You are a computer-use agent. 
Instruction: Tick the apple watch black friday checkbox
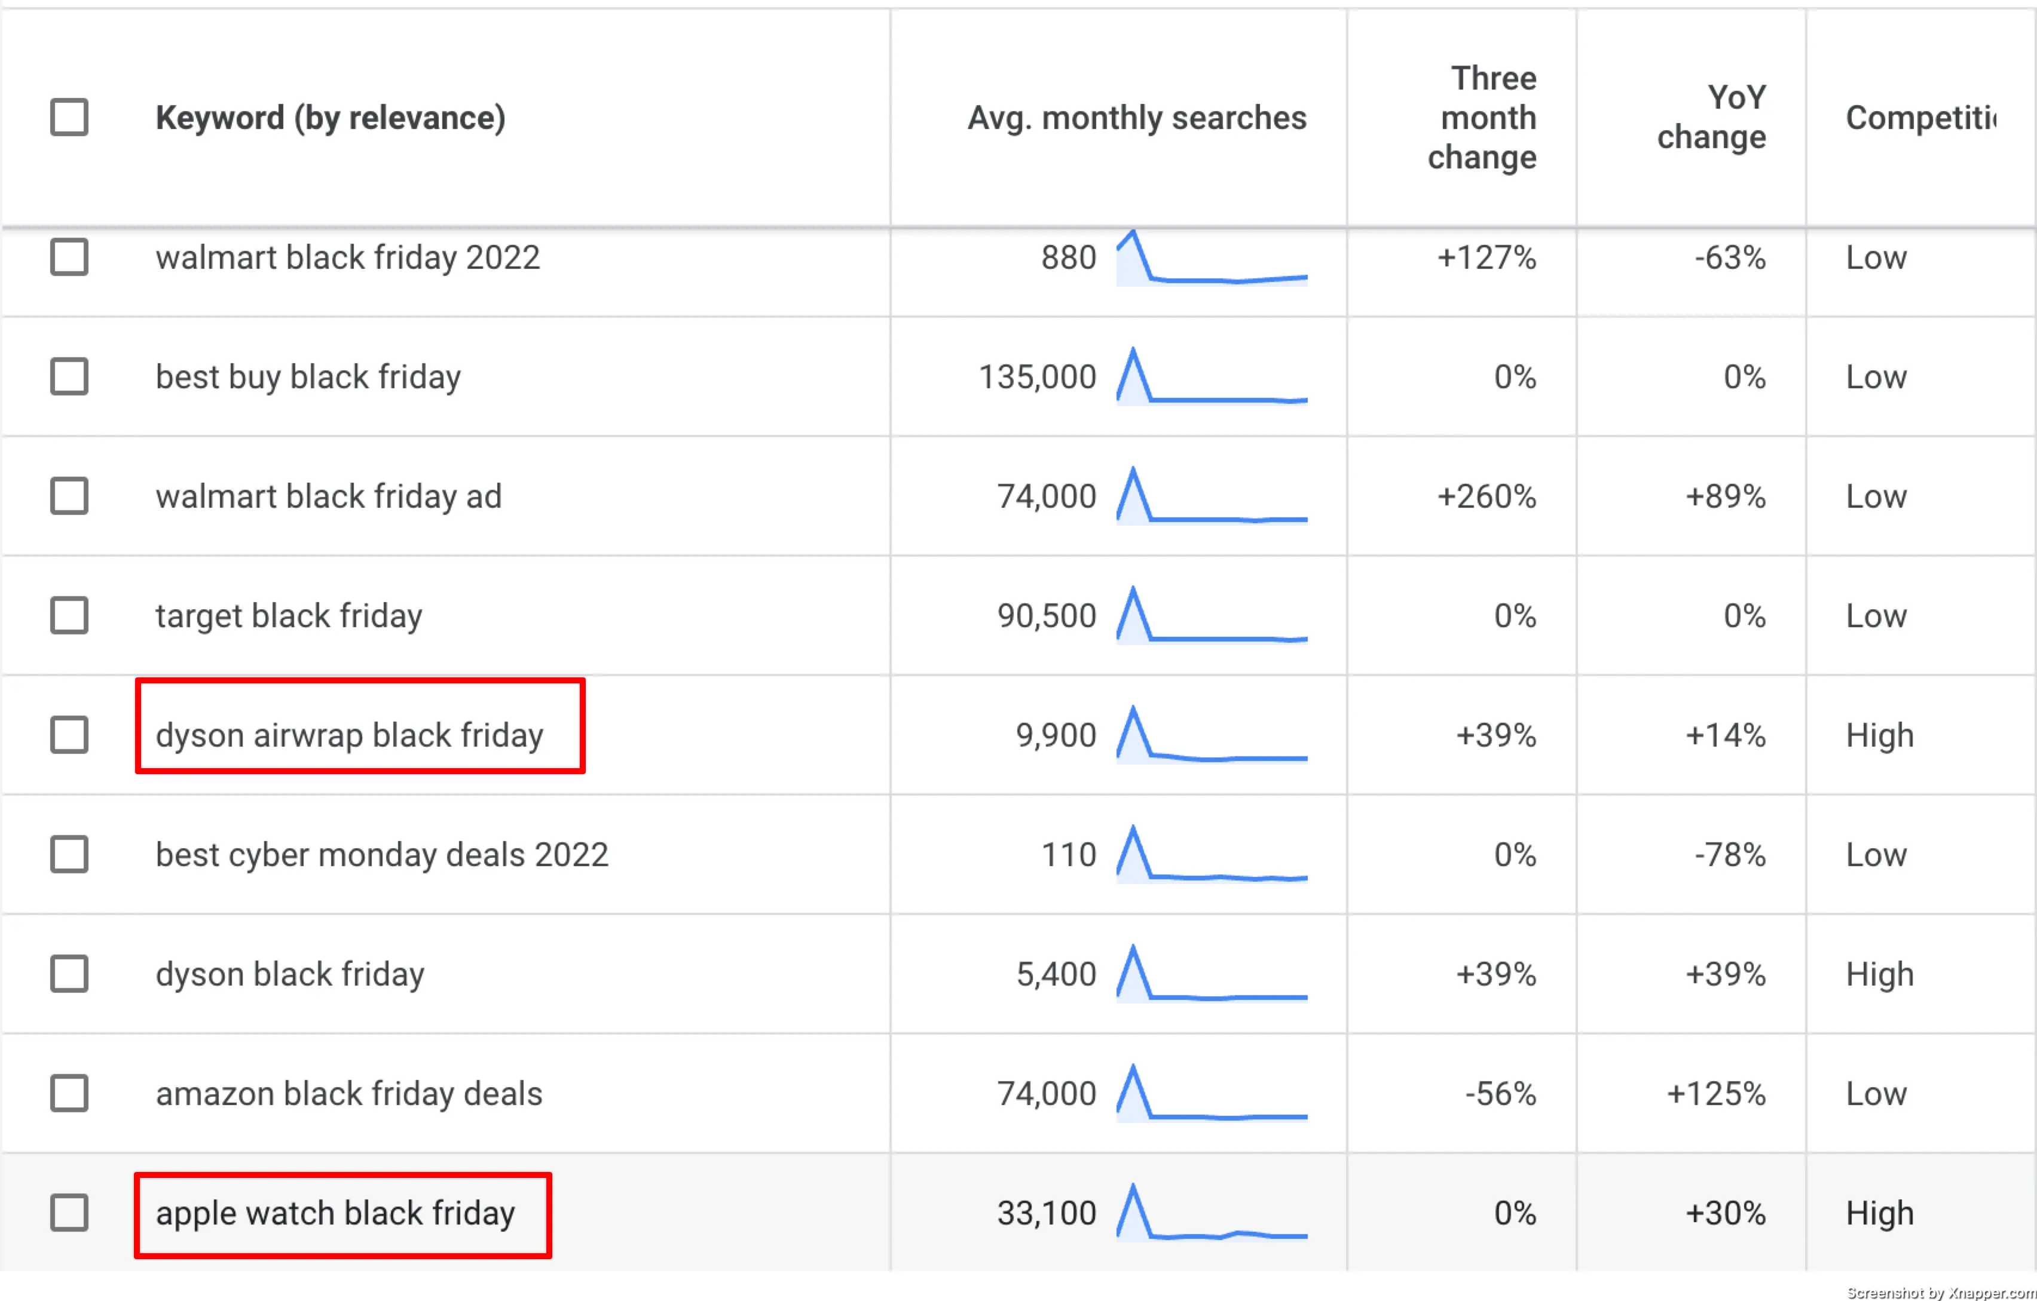coord(69,1213)
